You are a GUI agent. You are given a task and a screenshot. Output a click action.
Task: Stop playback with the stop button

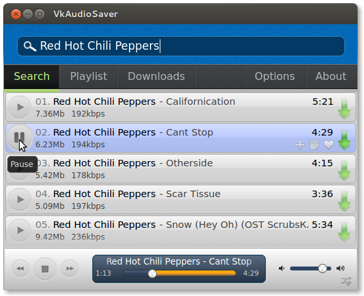click(45, 269)
